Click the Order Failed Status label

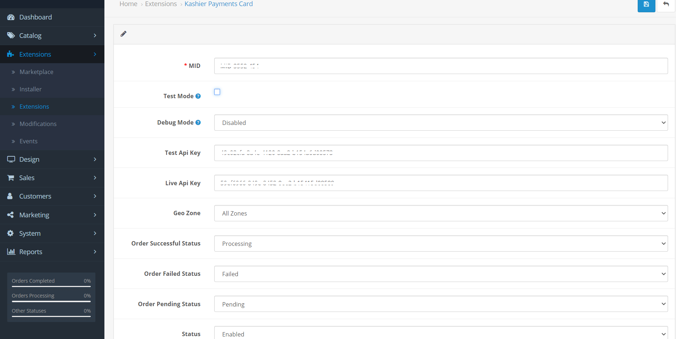172,274
